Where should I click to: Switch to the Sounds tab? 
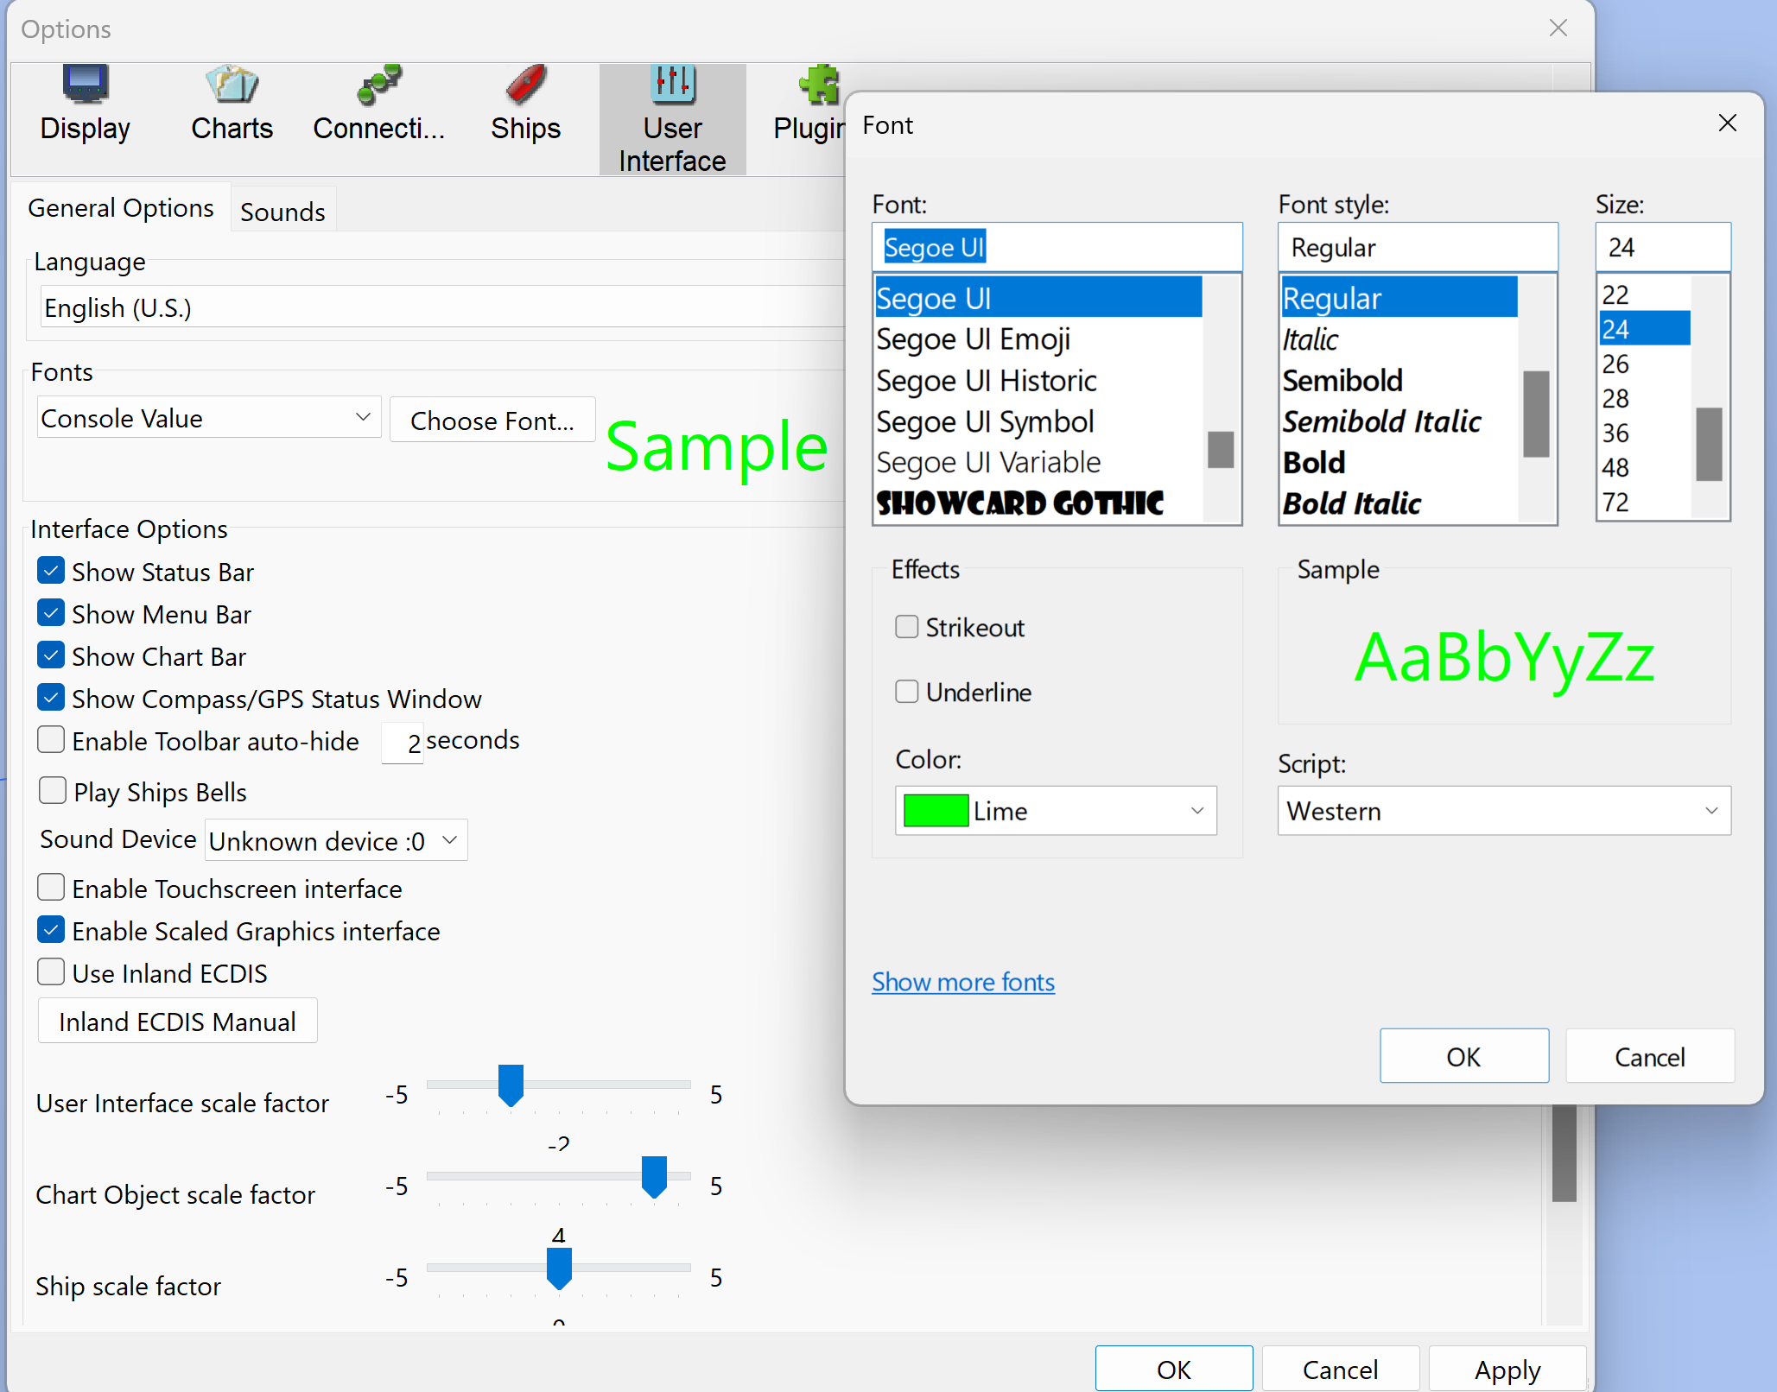pos(282,210)
